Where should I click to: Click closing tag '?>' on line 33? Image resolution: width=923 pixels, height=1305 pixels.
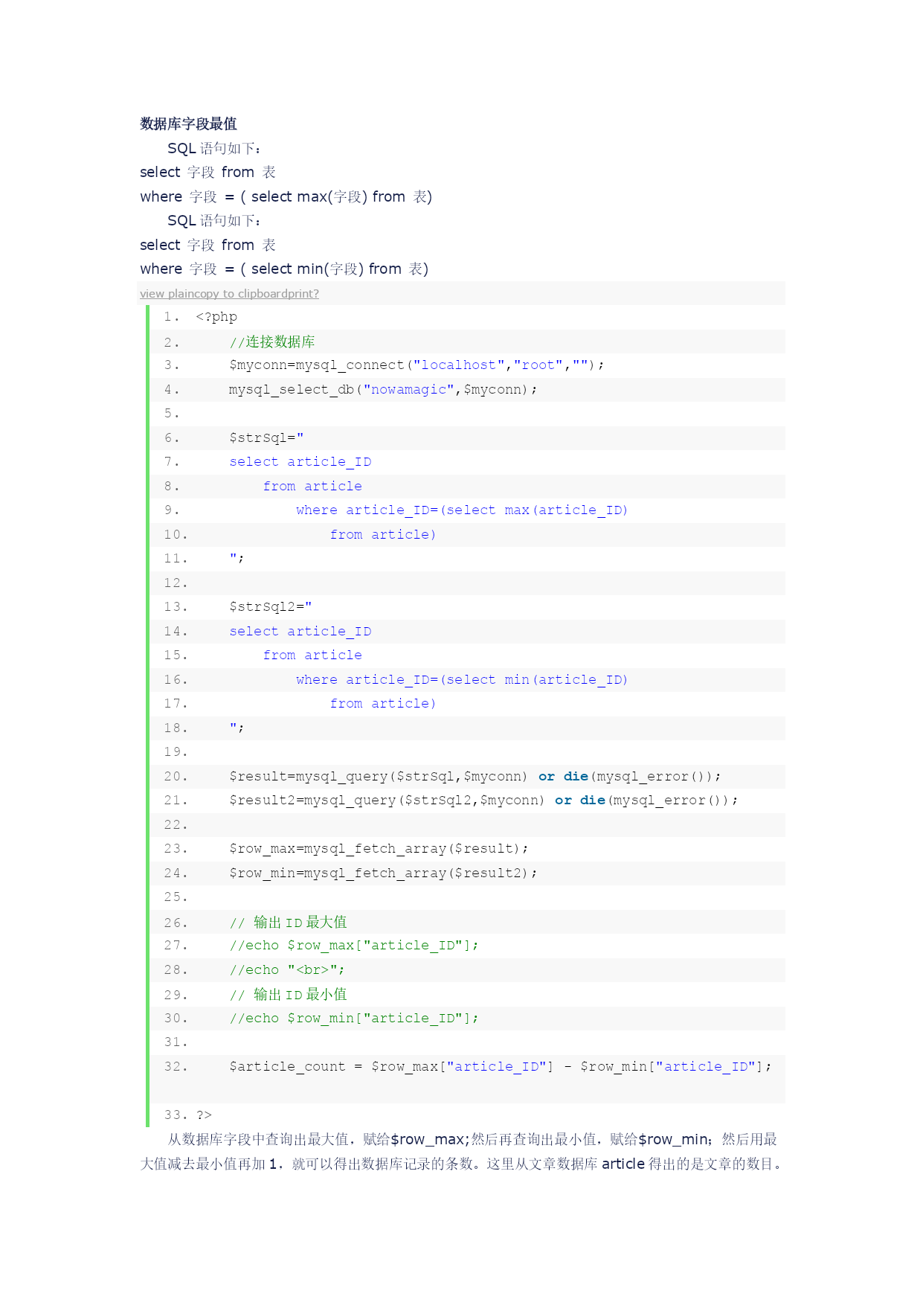coord(204,1115)
